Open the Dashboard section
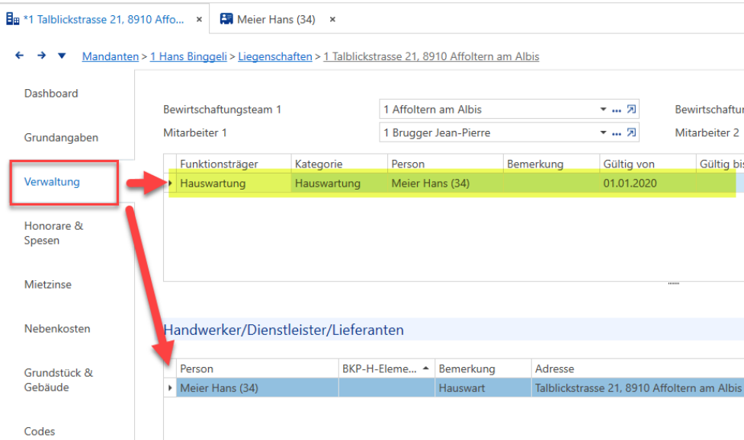Screen dimensions: 744x440 [51, 94]
